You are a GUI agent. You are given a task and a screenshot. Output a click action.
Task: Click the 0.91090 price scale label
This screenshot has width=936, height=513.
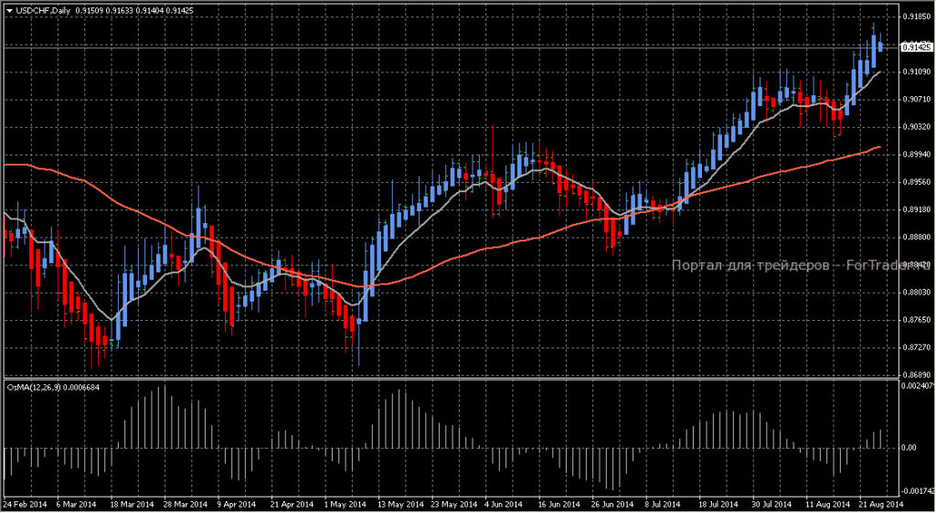pos(918,72)
